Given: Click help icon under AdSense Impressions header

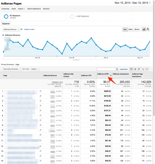Looking at the screenshot, I should point(114,77).
